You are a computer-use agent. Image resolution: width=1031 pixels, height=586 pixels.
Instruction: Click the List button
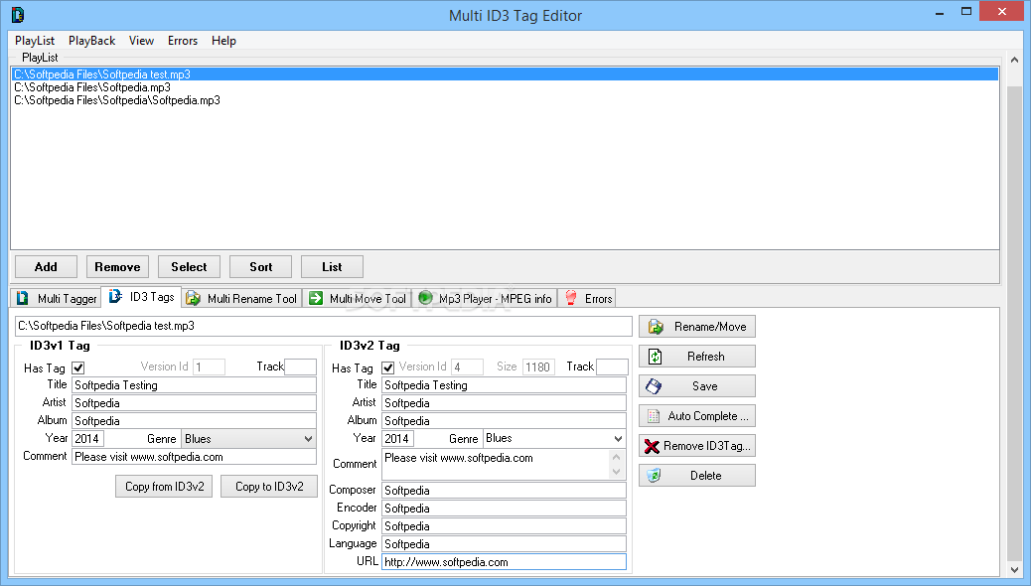(332, 267)
